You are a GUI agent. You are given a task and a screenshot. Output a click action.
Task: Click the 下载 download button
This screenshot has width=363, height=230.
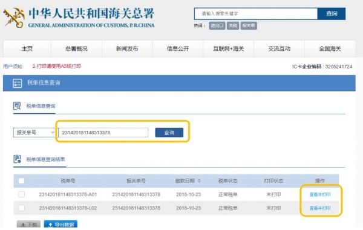pyautogui.click(x=28, y=225)
